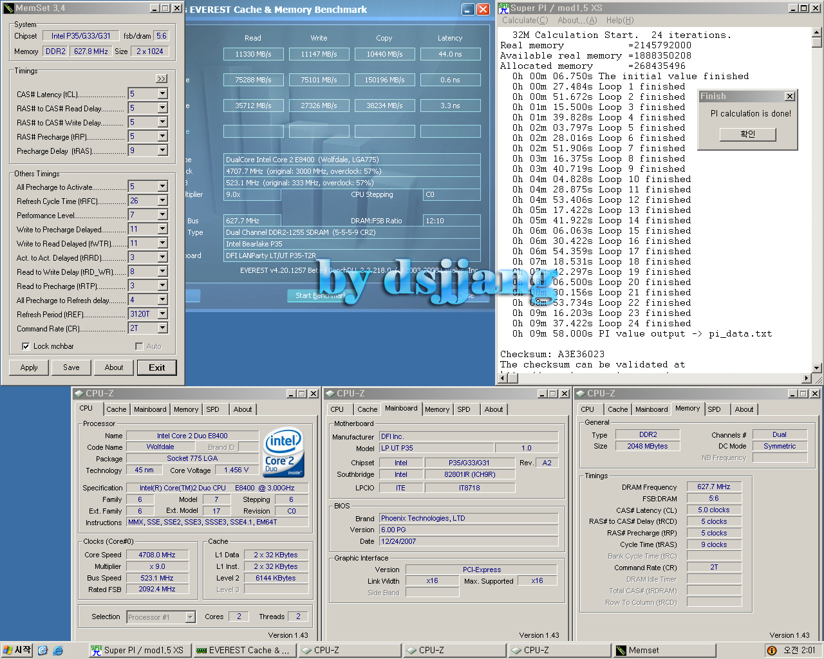Click the Super PI vertical scrollbar down arrow

(x=817, y=368)
